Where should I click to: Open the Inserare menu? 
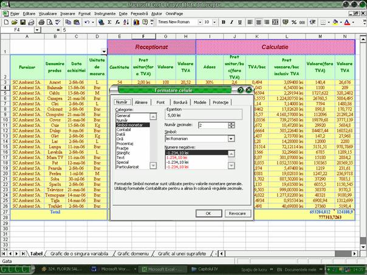(x=67, y=13)
